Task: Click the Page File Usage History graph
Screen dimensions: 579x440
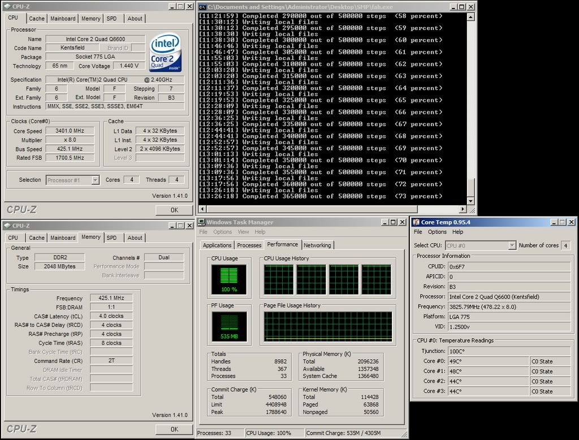Action: tap(328, 326)
